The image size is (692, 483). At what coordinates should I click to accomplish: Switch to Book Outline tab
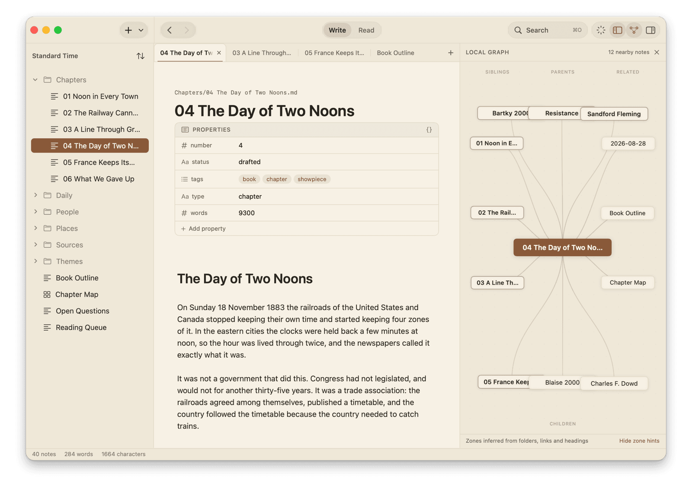395,53
